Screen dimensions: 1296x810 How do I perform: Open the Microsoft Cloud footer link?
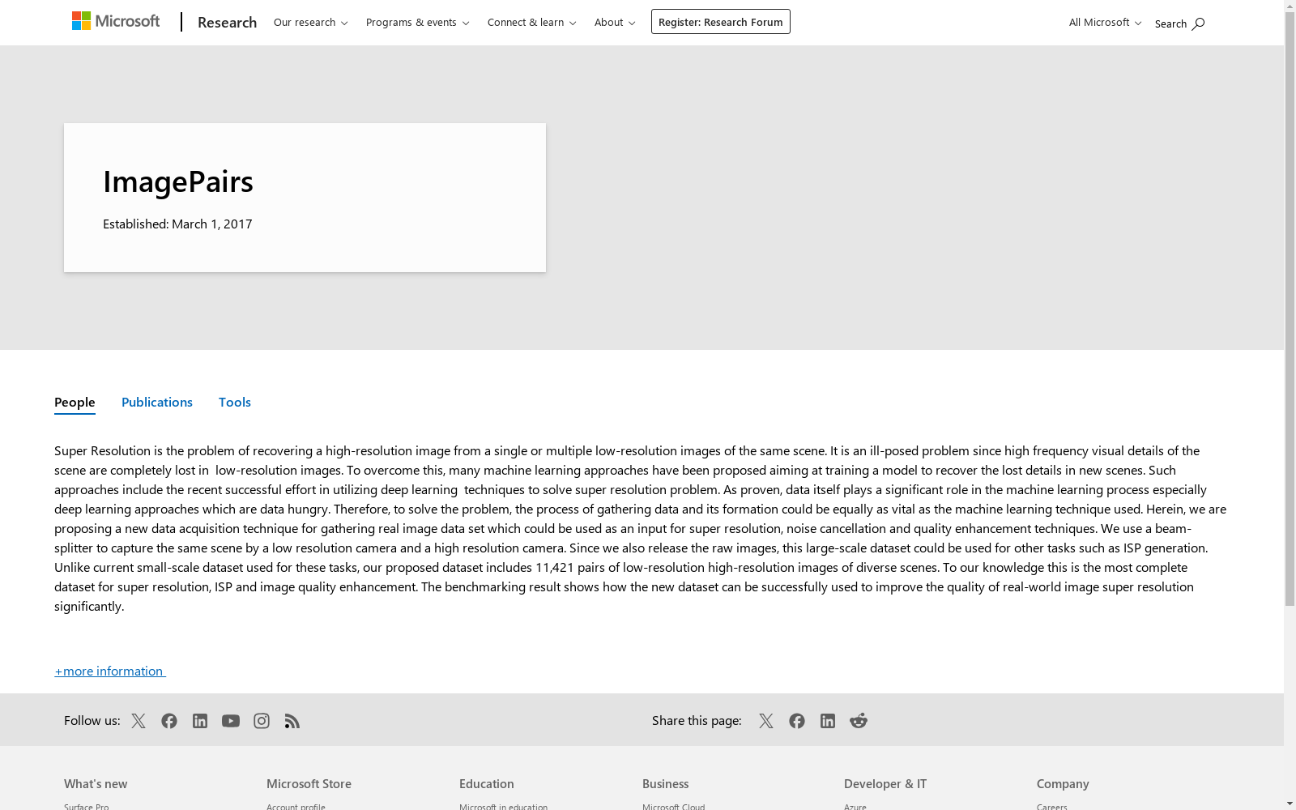coord(673,806)
